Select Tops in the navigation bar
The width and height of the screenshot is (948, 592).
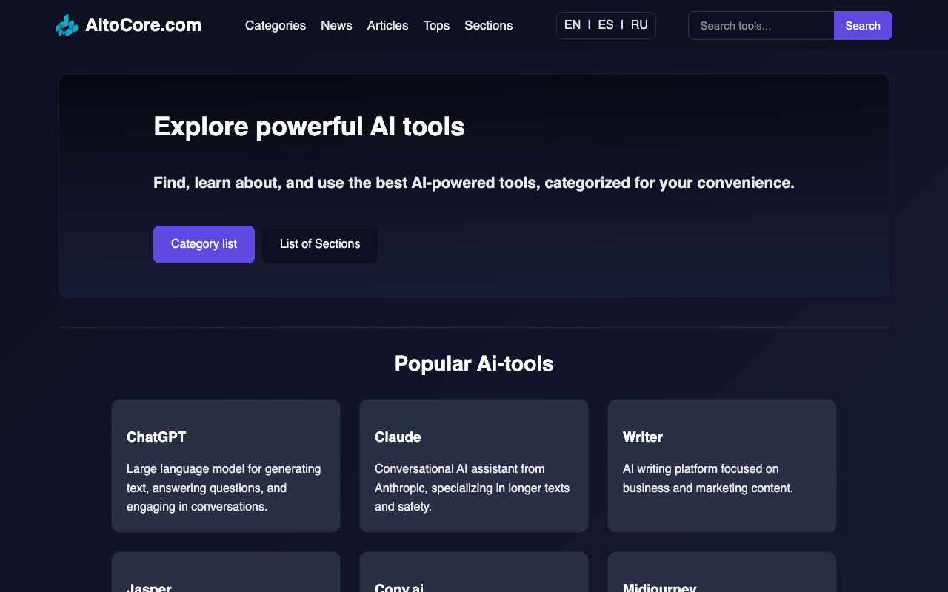436,25
